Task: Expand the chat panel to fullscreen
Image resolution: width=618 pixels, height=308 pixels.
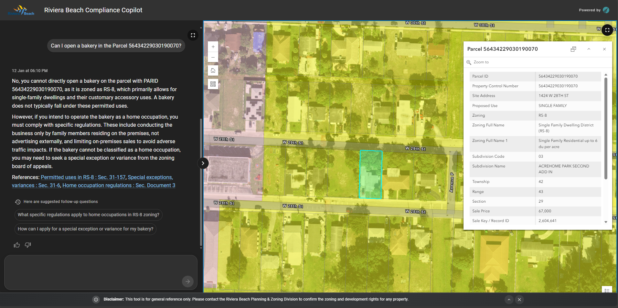Action: point(193,35)
